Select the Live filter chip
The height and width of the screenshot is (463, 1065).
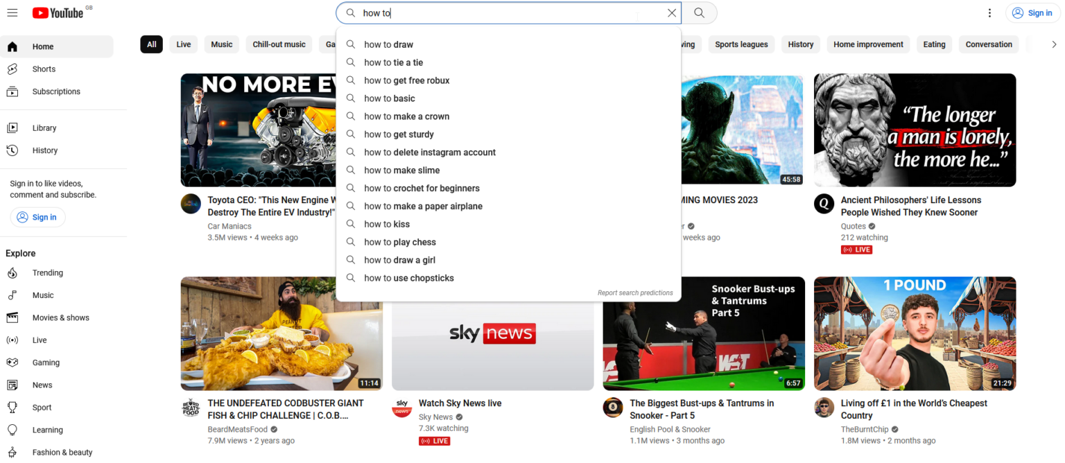(183, 44)
